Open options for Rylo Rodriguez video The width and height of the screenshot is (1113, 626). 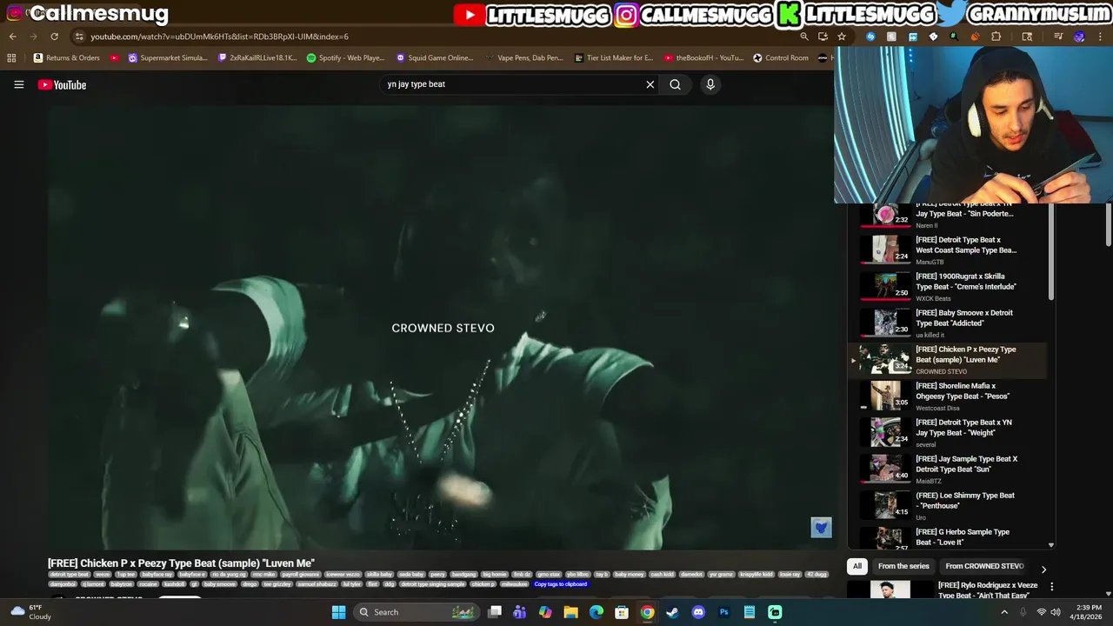(1051, 587)
